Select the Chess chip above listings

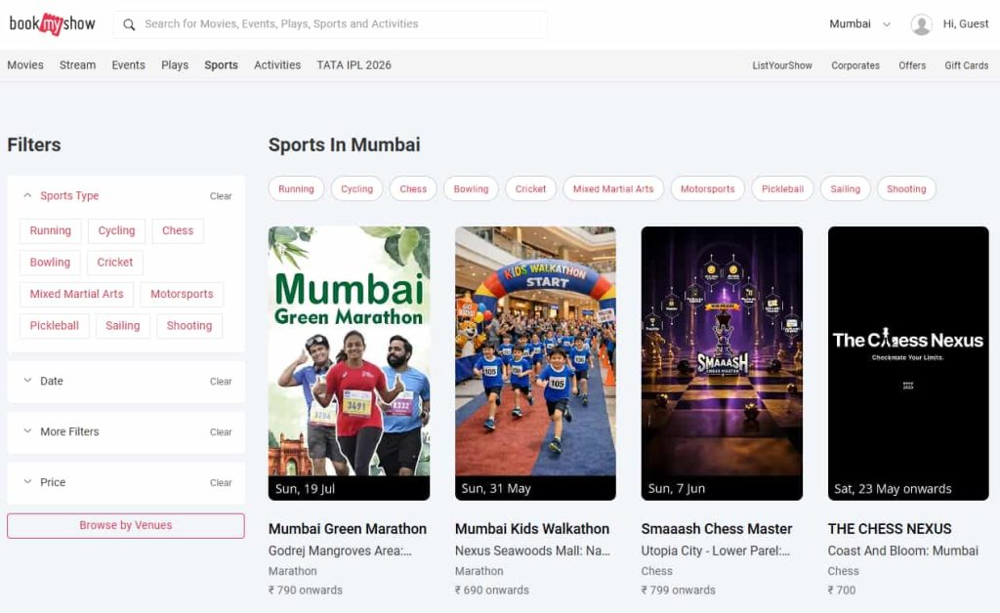[x=413, y=188]
